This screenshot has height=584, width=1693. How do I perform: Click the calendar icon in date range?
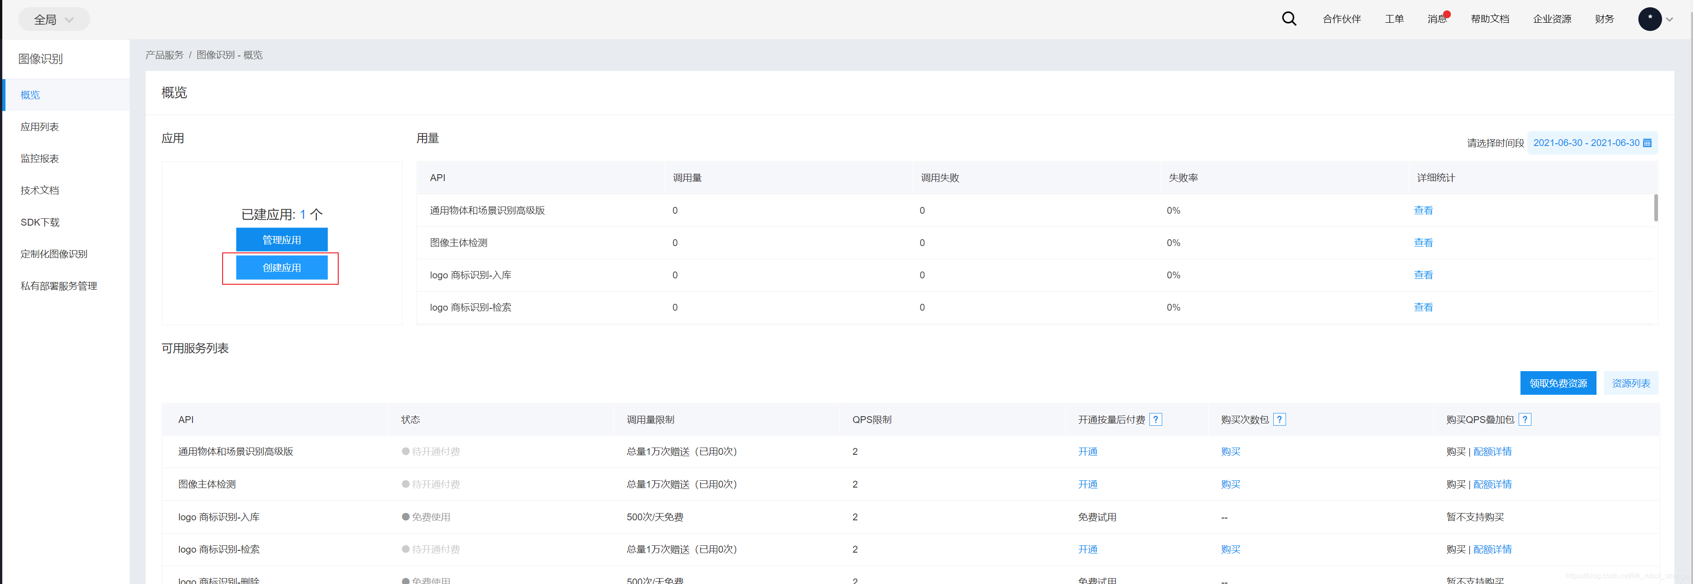(x=1647, y=143)
